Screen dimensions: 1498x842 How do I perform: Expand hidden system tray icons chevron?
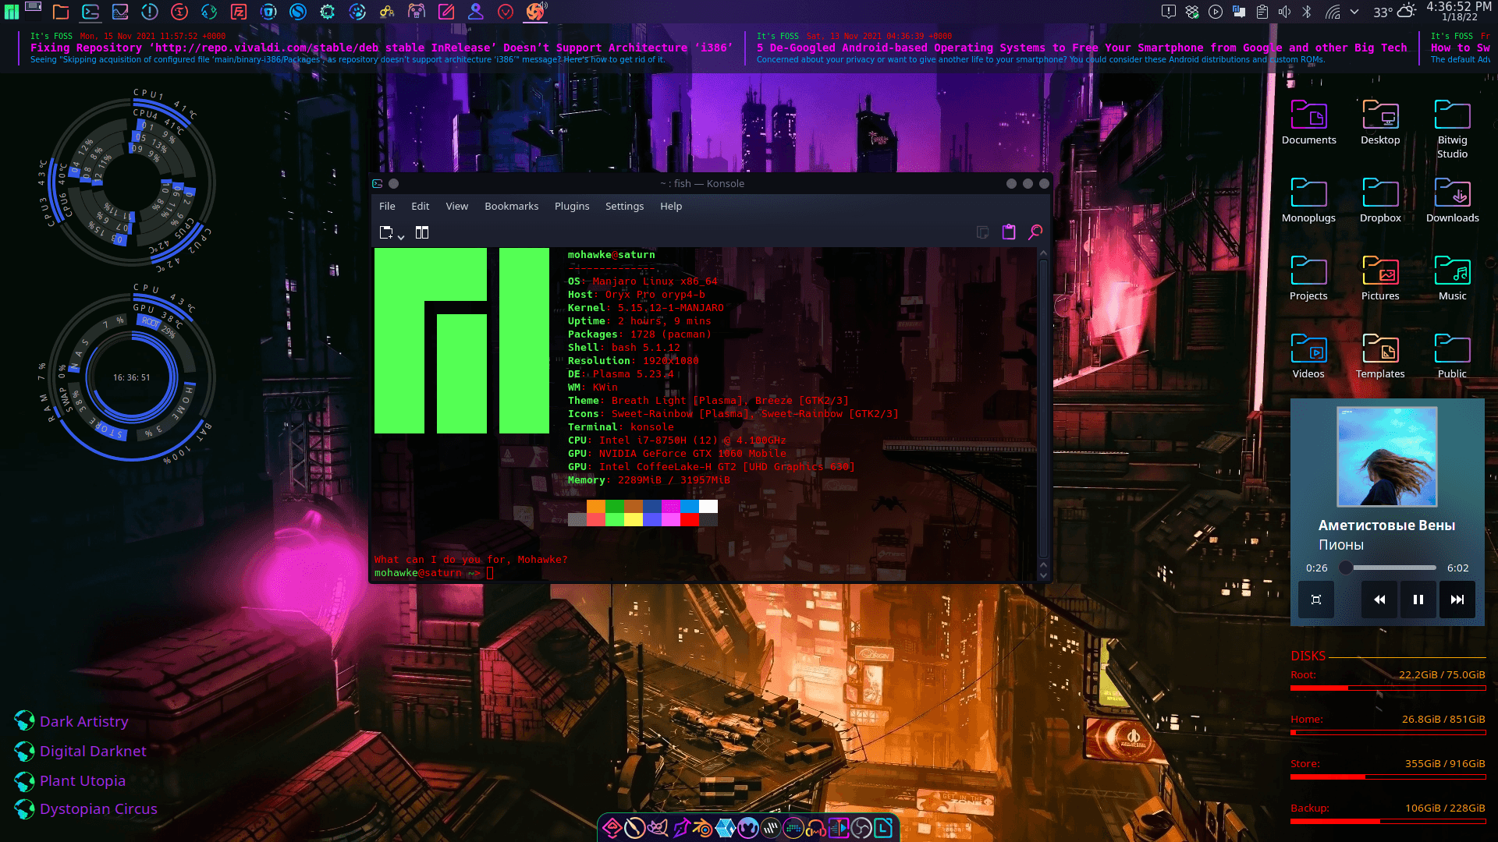1355,12
